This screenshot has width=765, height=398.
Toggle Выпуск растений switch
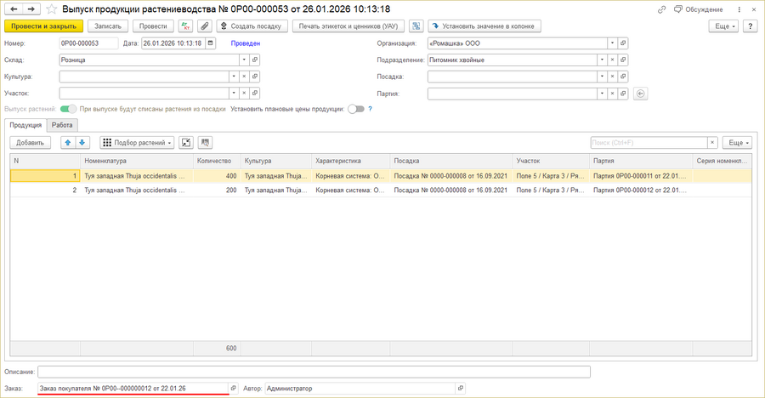pyautogui.click(x=68, y=109)
